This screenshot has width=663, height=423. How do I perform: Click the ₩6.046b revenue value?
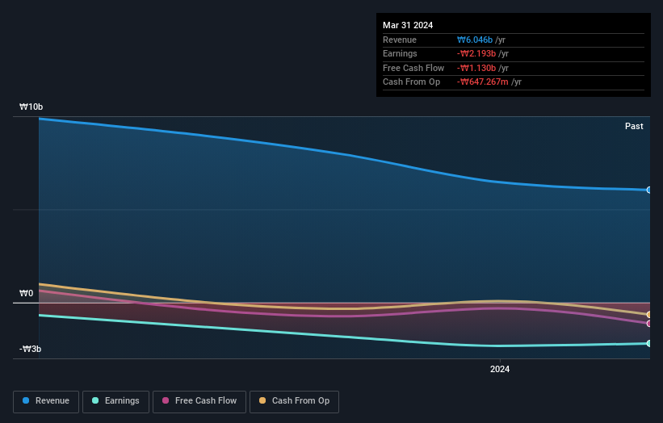[475, 40]
